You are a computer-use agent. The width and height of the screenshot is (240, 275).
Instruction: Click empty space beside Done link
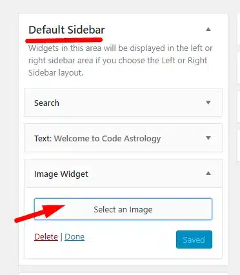click(x=129, y=238)
